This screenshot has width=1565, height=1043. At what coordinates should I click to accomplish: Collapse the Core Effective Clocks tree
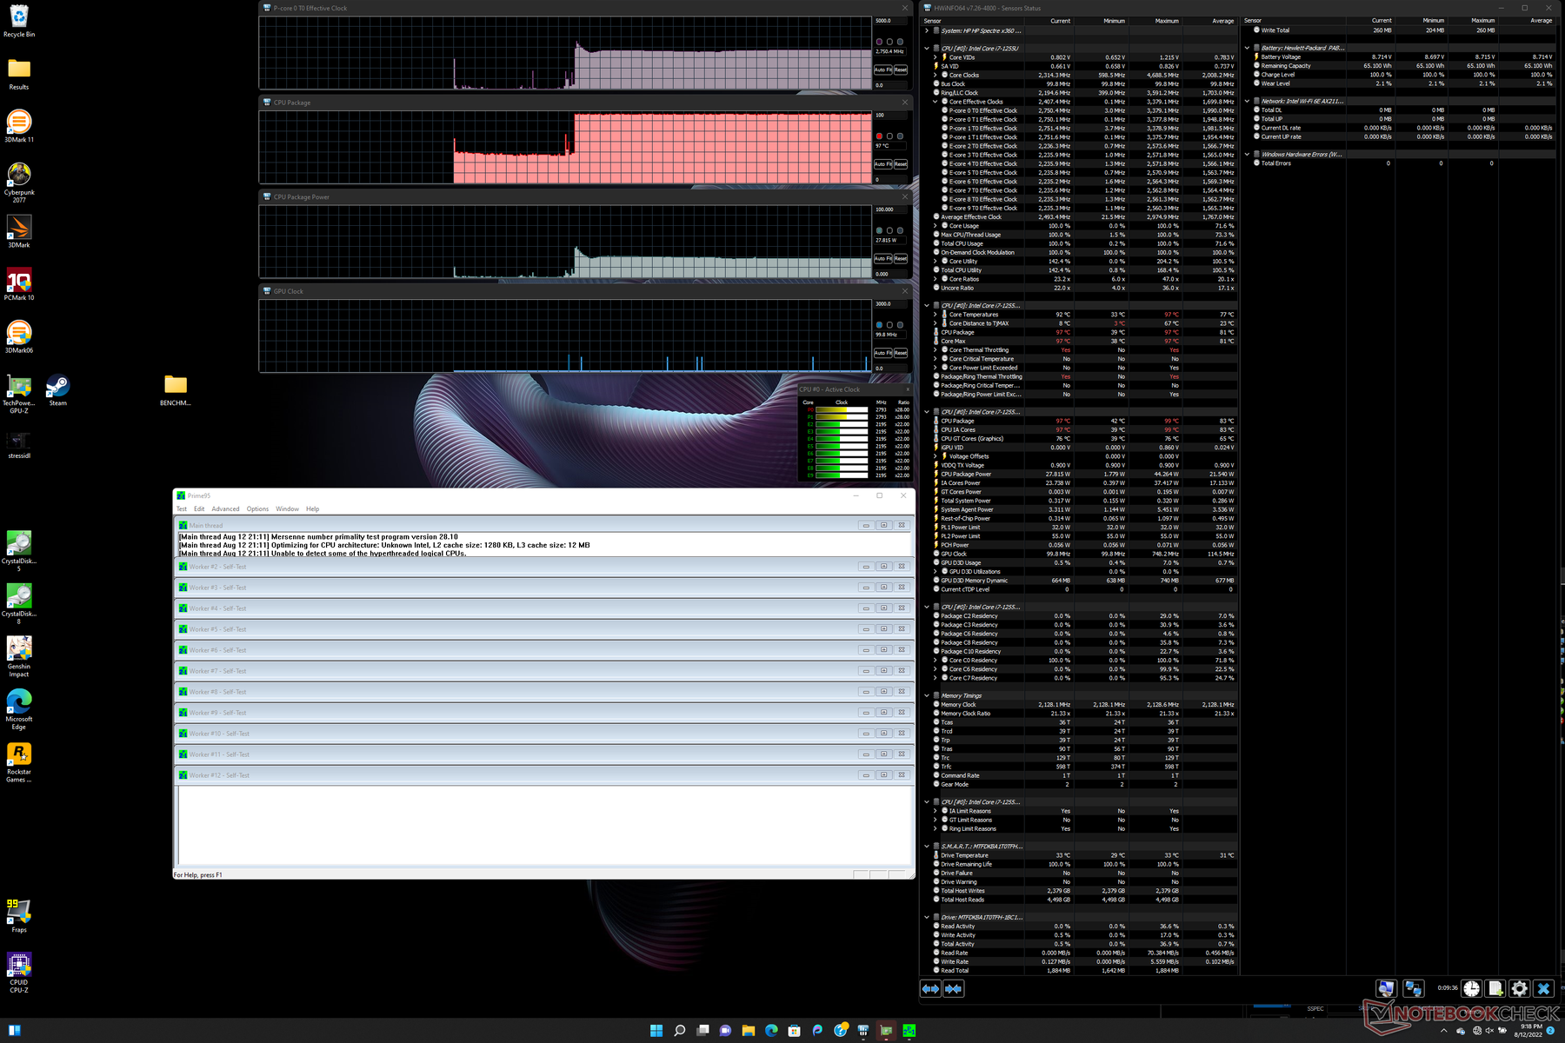936,102
